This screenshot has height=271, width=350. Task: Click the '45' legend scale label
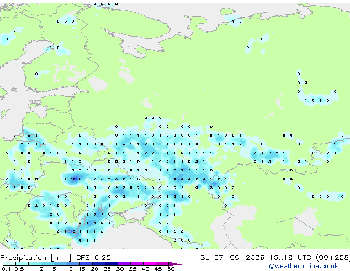pyautogui.click(x=158, y=269)
